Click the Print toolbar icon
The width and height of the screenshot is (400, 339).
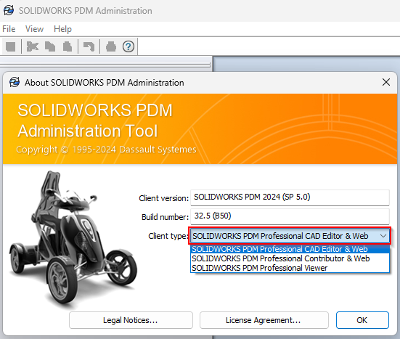(111, 46)
